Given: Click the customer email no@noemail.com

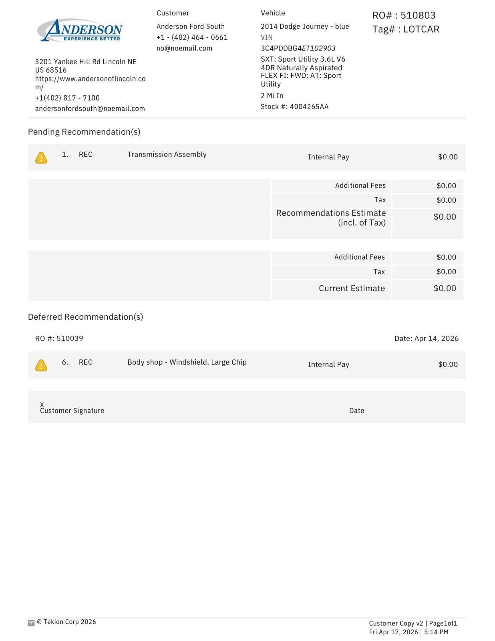Looking at the screenshot, I should tap(184, 48).
